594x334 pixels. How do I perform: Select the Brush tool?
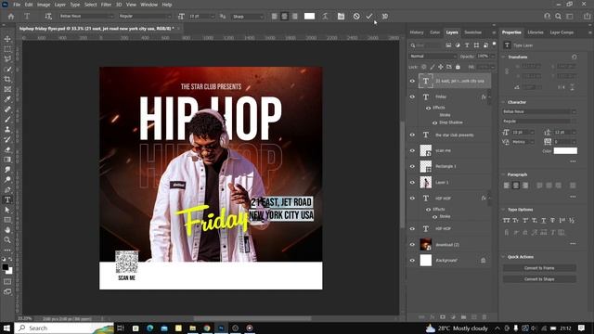tap(7, 120)
